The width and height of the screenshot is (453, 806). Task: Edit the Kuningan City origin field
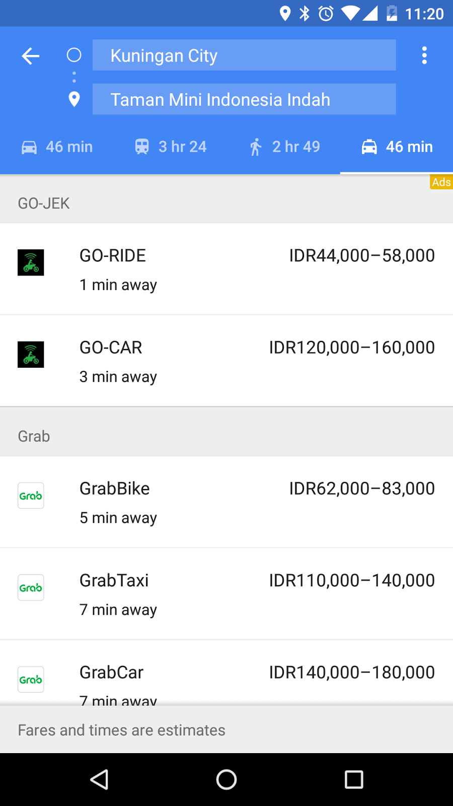(244, 55)
